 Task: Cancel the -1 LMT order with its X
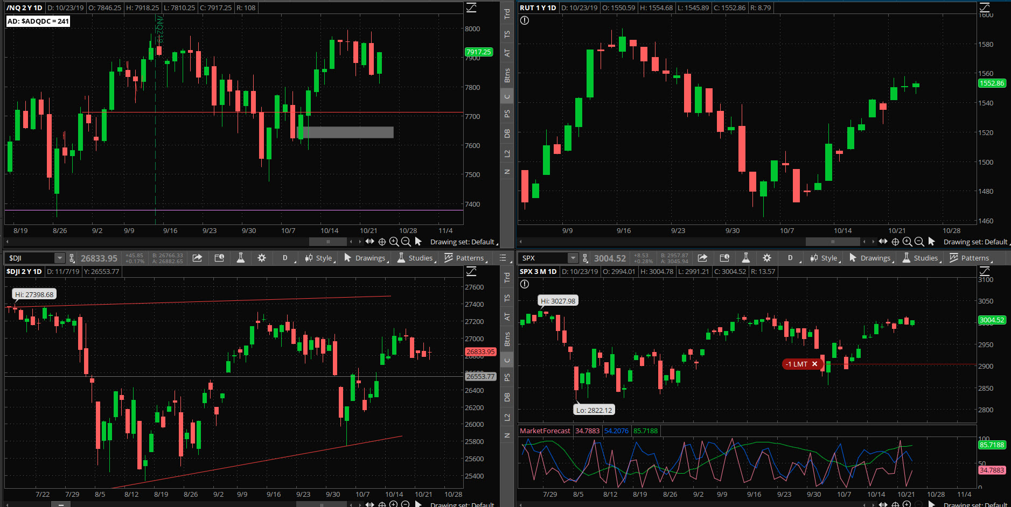(x=815, y=364)
